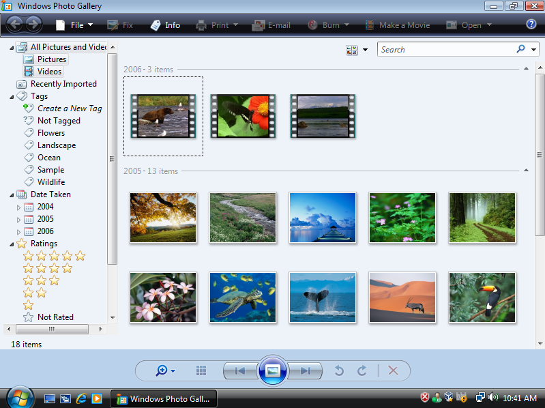Click the red Delete icon
The height and width of the screenshot is (408, 545).
pos(392,370)
